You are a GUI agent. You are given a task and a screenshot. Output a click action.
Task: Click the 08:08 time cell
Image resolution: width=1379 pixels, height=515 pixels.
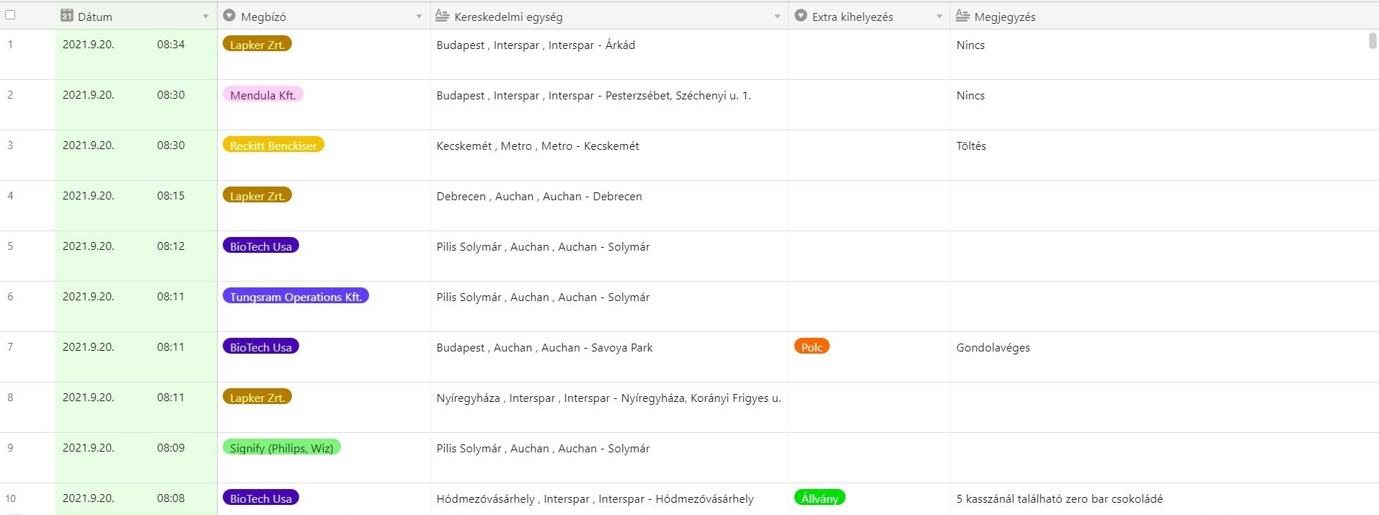click(x=171, y=498)
